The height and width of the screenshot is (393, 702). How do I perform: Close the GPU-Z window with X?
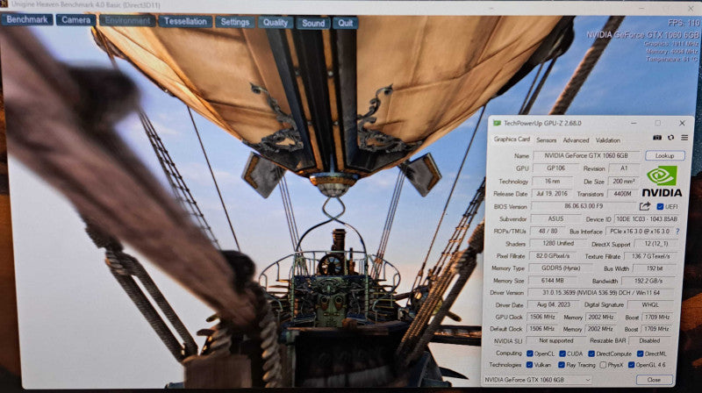(682, 123)
